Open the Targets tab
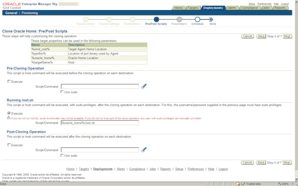This screenshot has width=298, height=186. click(193, 8)
